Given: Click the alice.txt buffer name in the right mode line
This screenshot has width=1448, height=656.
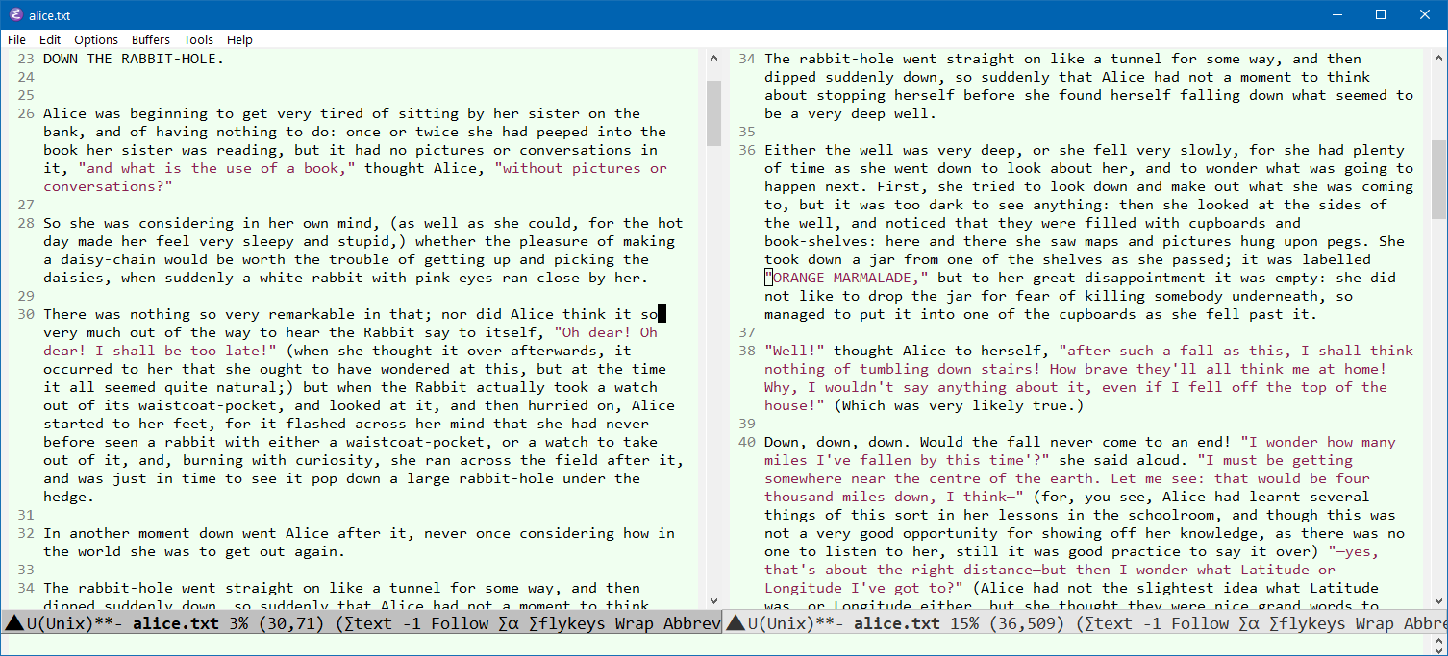Looking at the screenshot, I should pyautogui.click(x=897, y=623).
